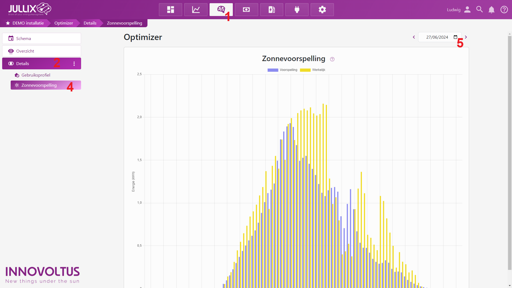512x288 pixels.
Task: Toggle Werkelijk series in chart legend
Action: coord(313,70)
